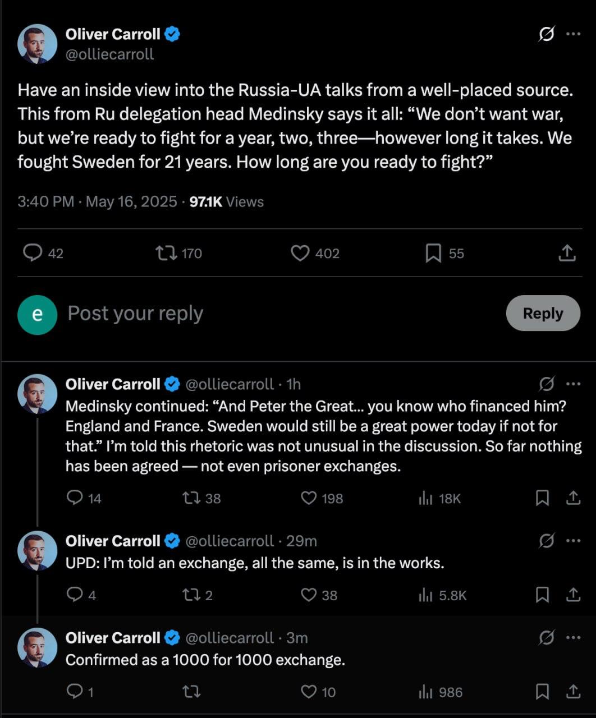Image resolution: width=596 pixels, height=718 pixels.
Task: Bookmark the main post showing 55
Action: (433, 254)
